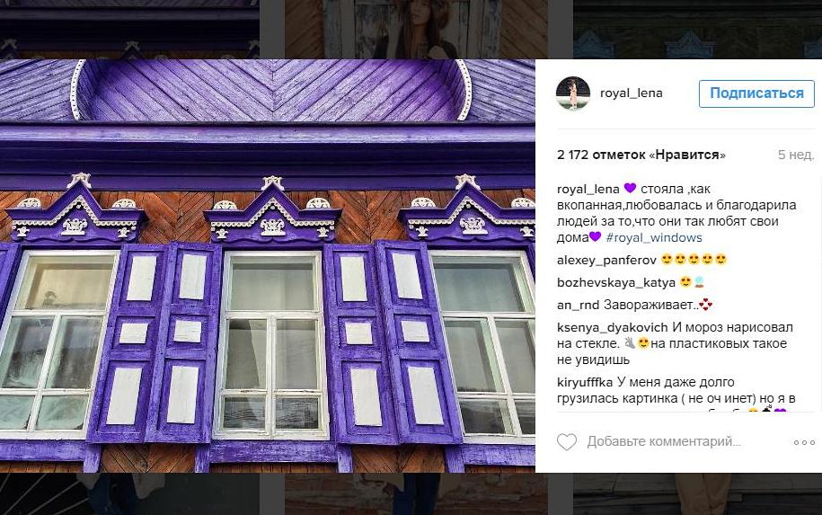This screenshot has height=515, width=822.
Task: Click the 2 172 отметок «Нравится» likes count
Action: click(641, 155)
